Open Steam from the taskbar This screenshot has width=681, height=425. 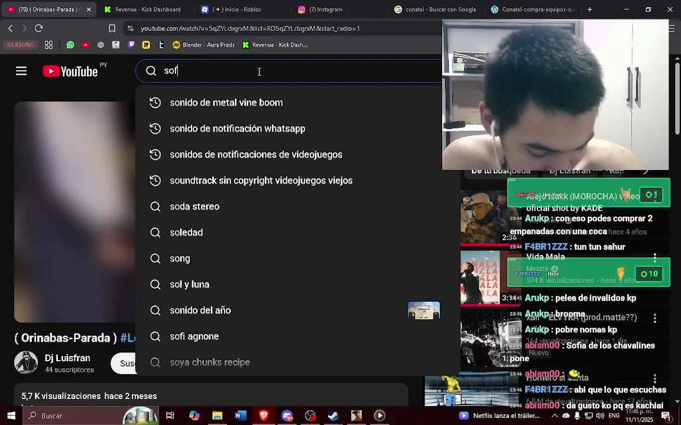333,416
